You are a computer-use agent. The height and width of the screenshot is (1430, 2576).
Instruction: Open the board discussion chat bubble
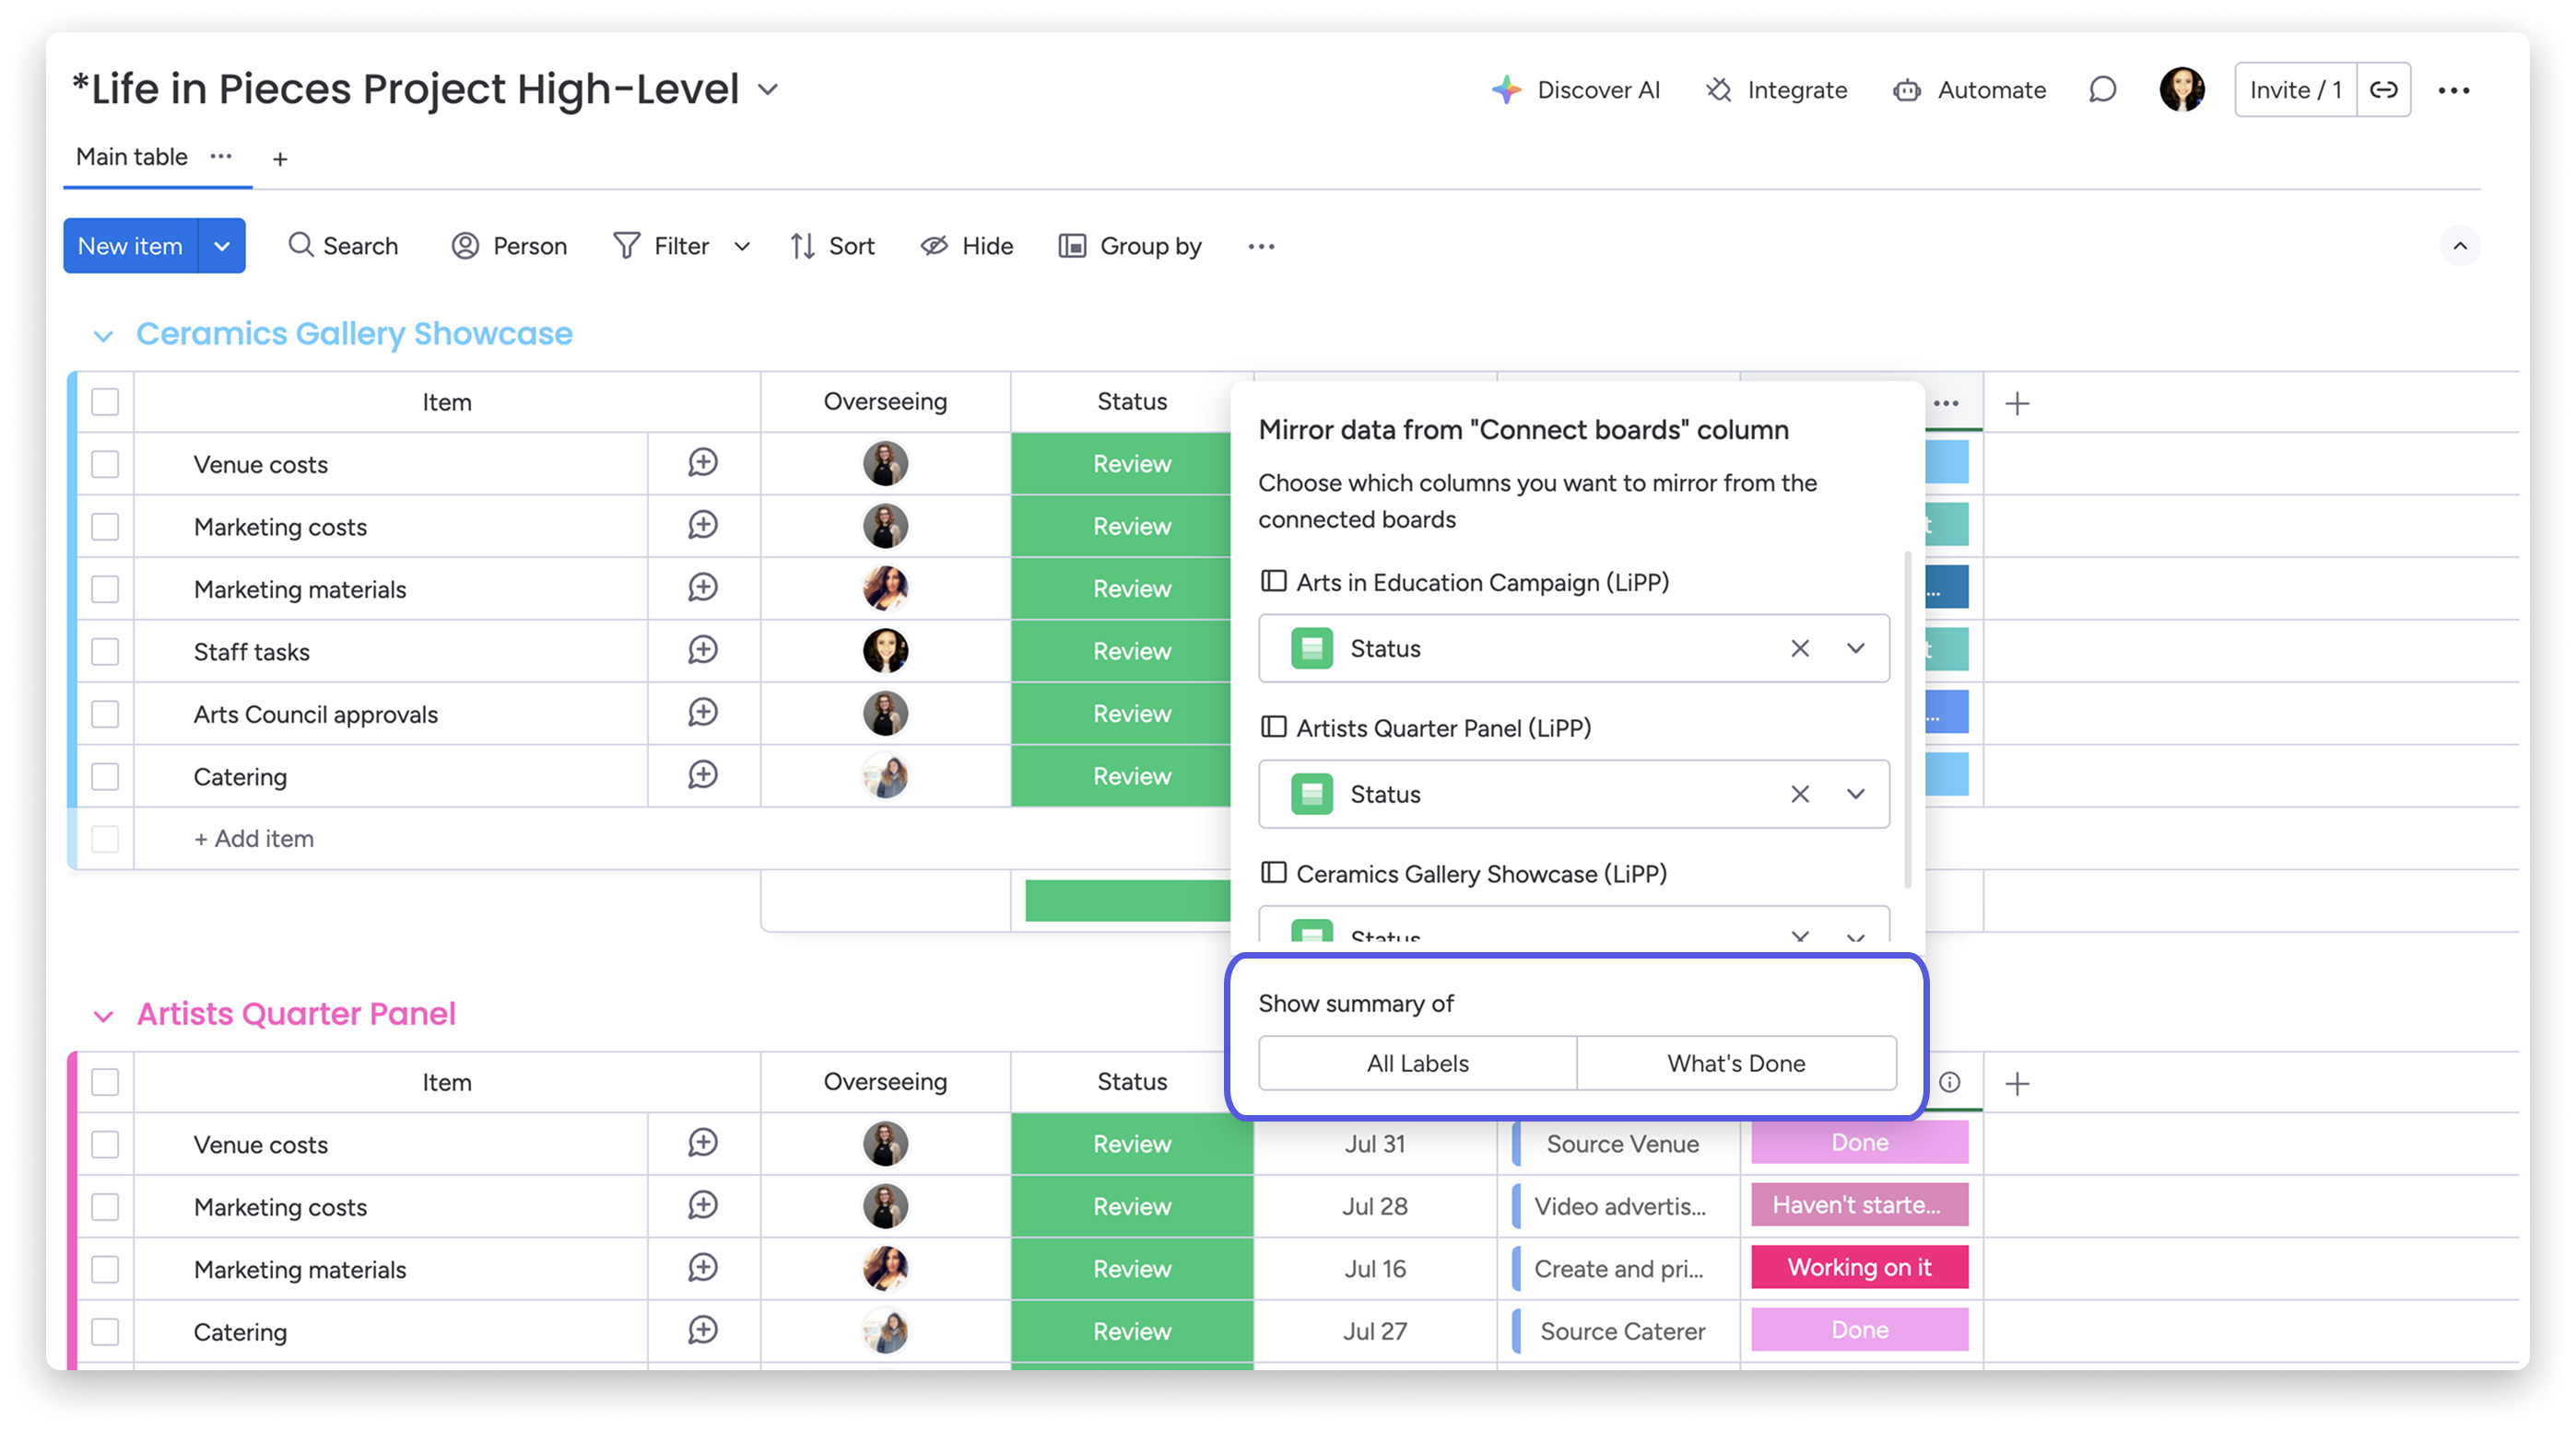pos(2102,90)
